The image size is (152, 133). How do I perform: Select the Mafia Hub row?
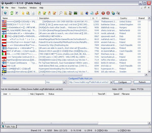pyautogui.click(x=75, y=39)
